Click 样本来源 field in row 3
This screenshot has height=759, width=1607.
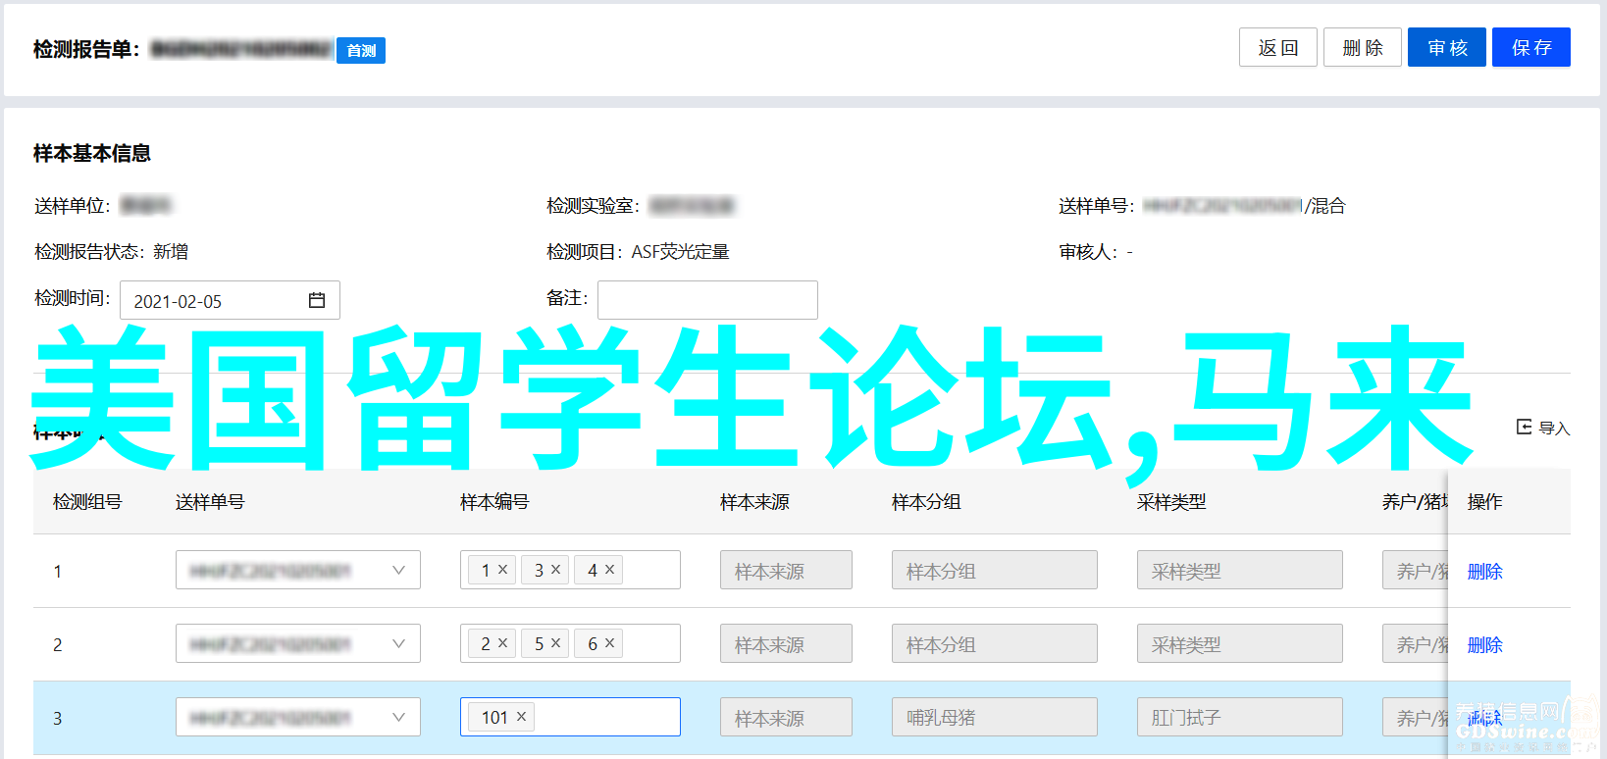pyautogui.click(x=786, y=717)
